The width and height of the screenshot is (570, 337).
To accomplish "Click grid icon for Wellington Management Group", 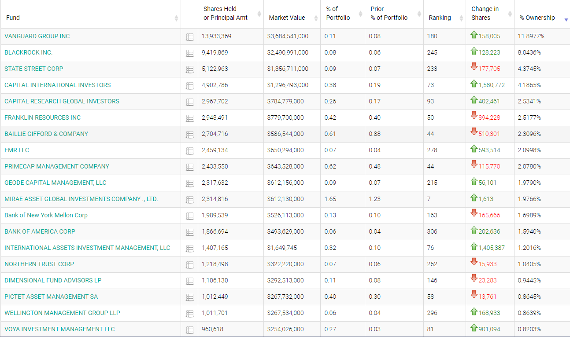I will (190, 314).
